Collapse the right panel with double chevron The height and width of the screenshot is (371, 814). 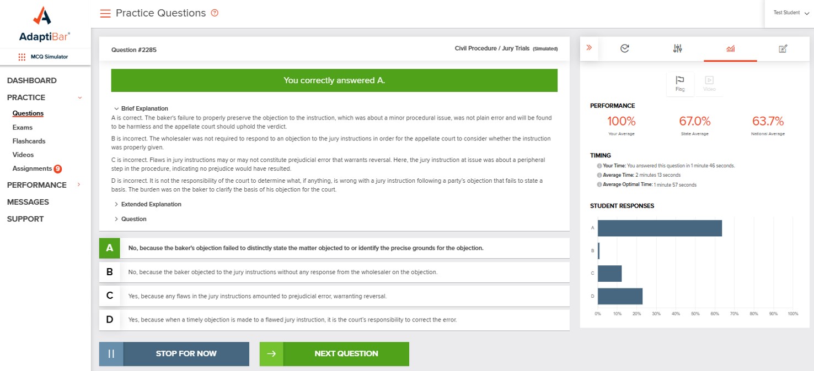(x=589, y=48)
